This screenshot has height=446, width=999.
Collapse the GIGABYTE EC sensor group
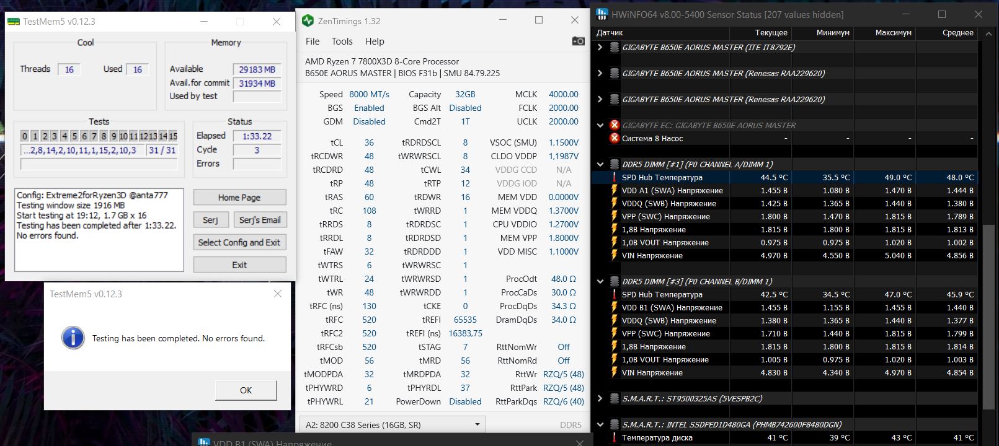(x=600, y=125)
